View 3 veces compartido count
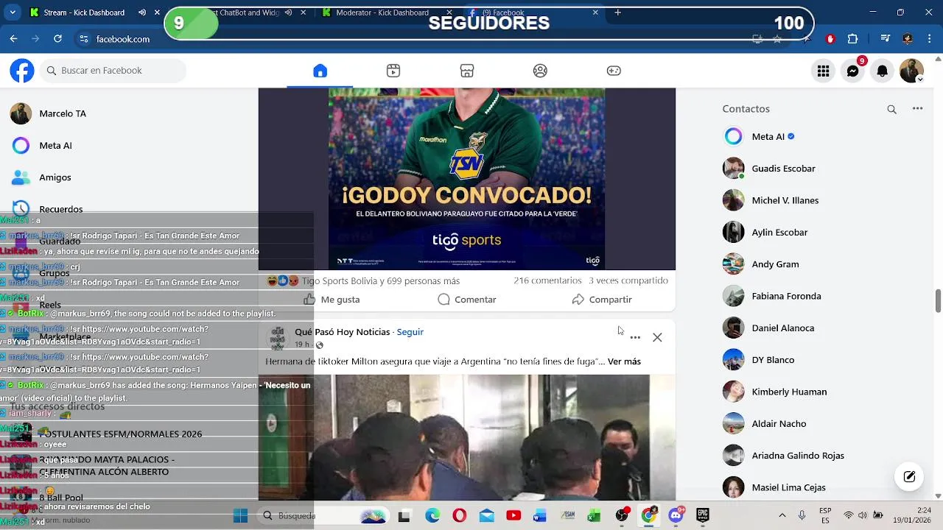This screenshot has height=530, width=943. point(628,280)
